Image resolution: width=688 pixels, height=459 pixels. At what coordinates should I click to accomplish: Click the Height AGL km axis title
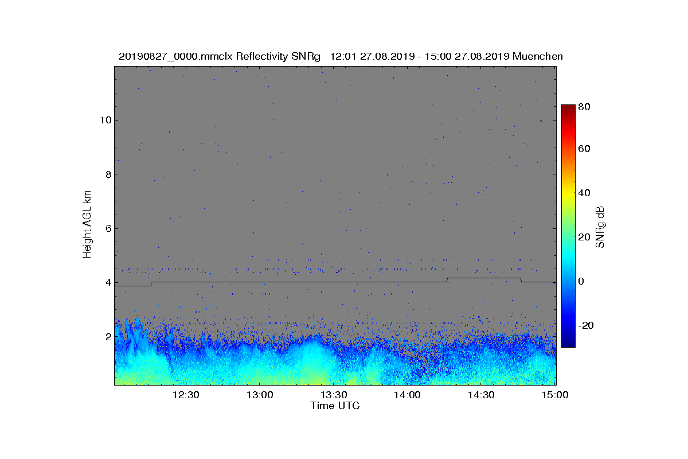(87, 225)
